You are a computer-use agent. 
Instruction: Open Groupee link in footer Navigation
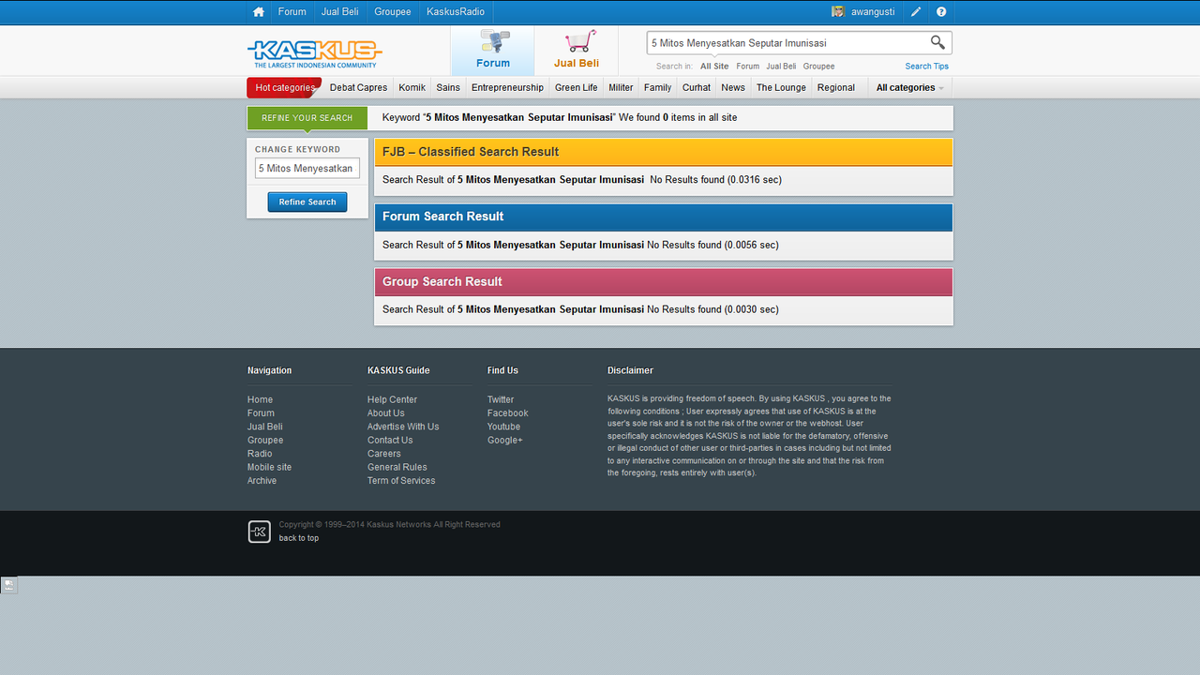pos(265,441)
